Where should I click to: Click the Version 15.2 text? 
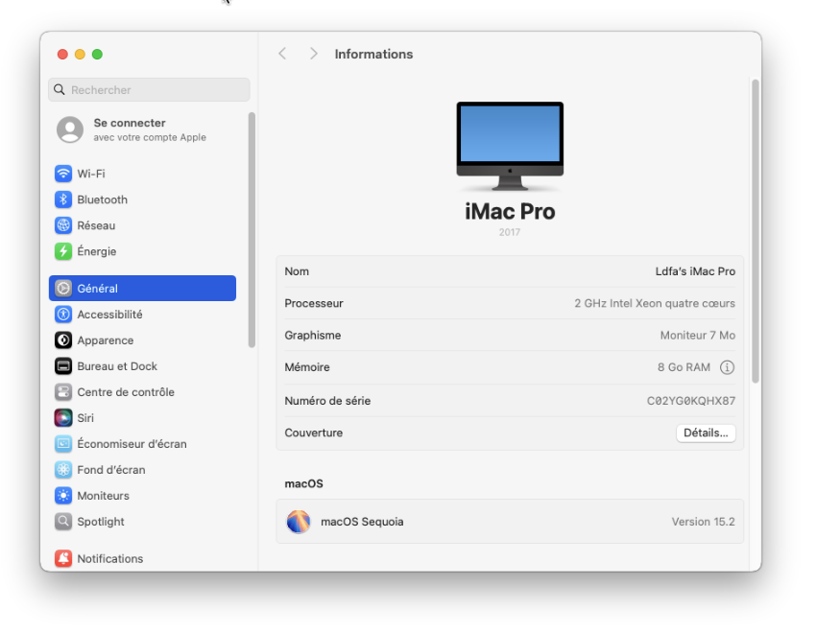703,522
